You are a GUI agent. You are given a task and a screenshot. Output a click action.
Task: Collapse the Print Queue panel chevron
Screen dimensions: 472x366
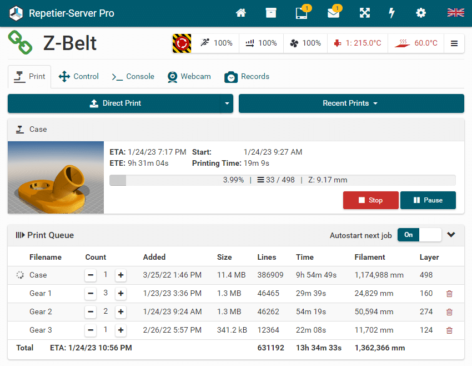451,235
